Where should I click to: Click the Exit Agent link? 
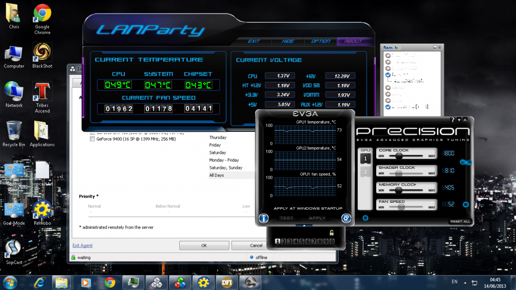click(x=83, y=245)
